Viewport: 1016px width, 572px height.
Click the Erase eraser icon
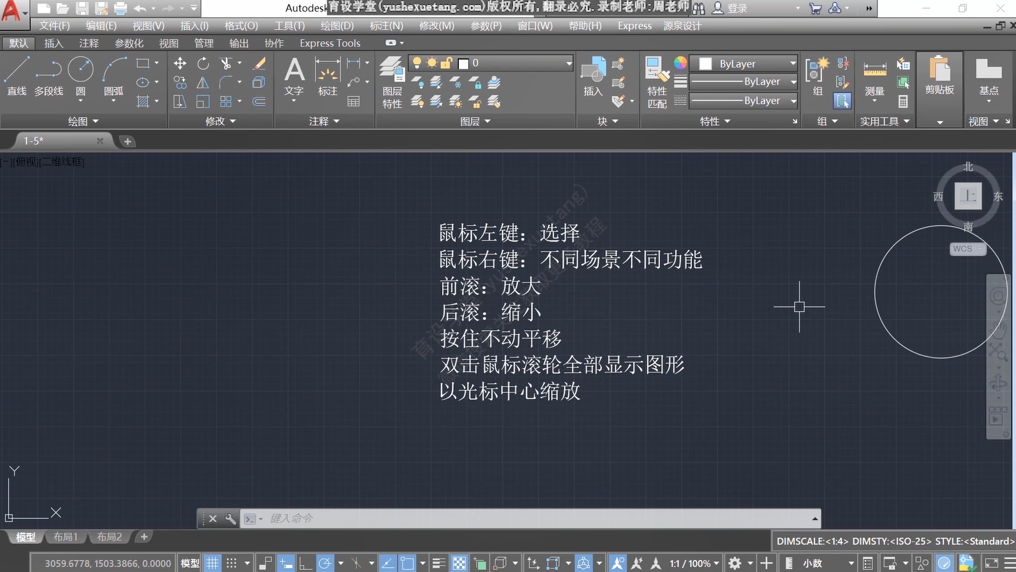pos(259,63)
